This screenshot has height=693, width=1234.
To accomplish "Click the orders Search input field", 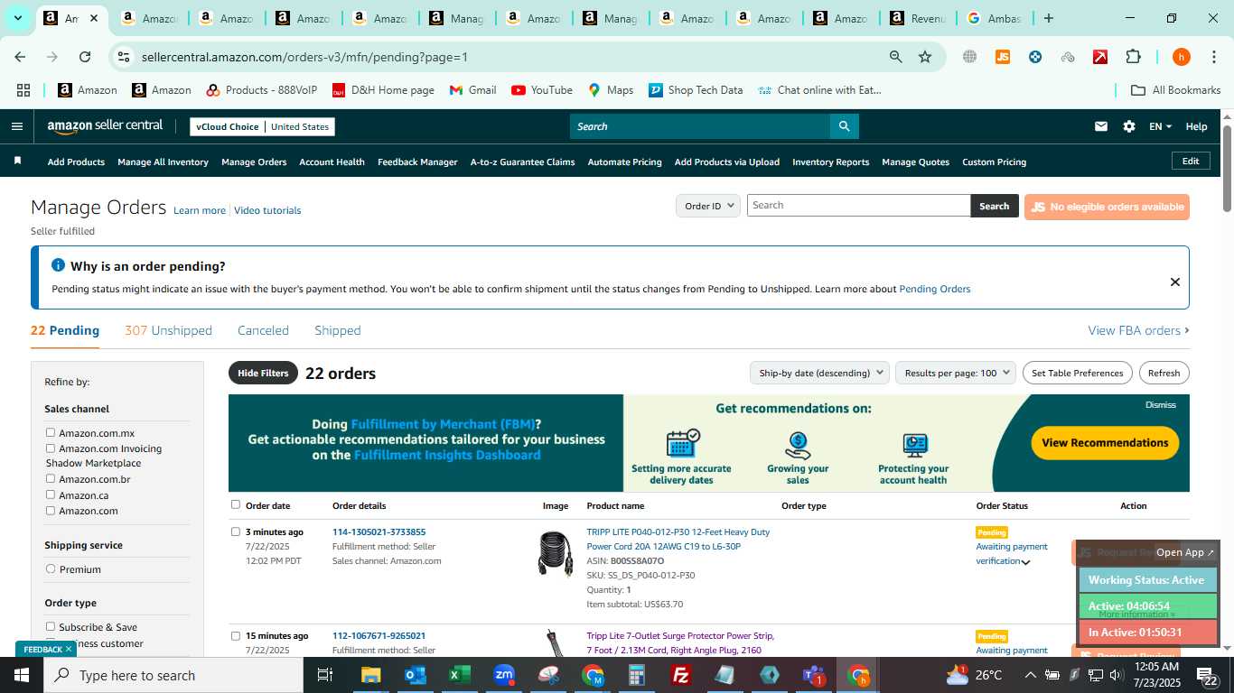I will pos(858,205).
